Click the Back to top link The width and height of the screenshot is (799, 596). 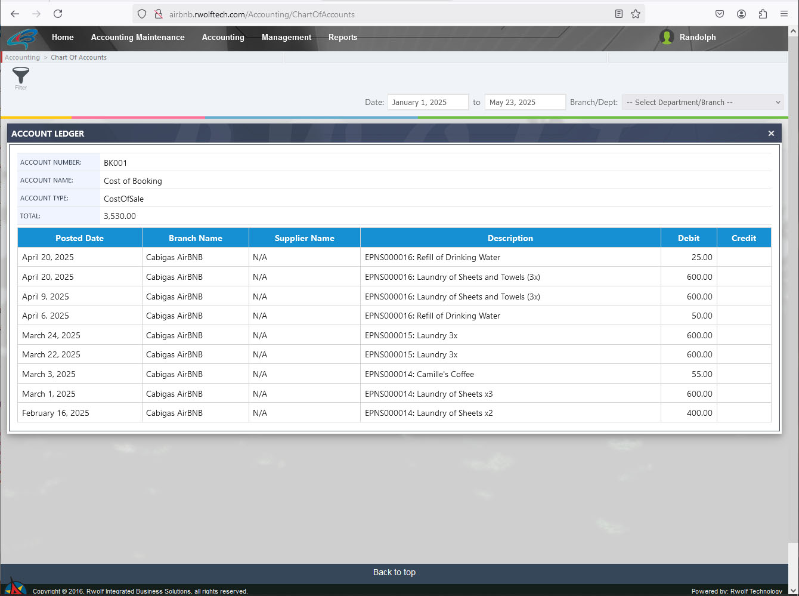point(394,572)
